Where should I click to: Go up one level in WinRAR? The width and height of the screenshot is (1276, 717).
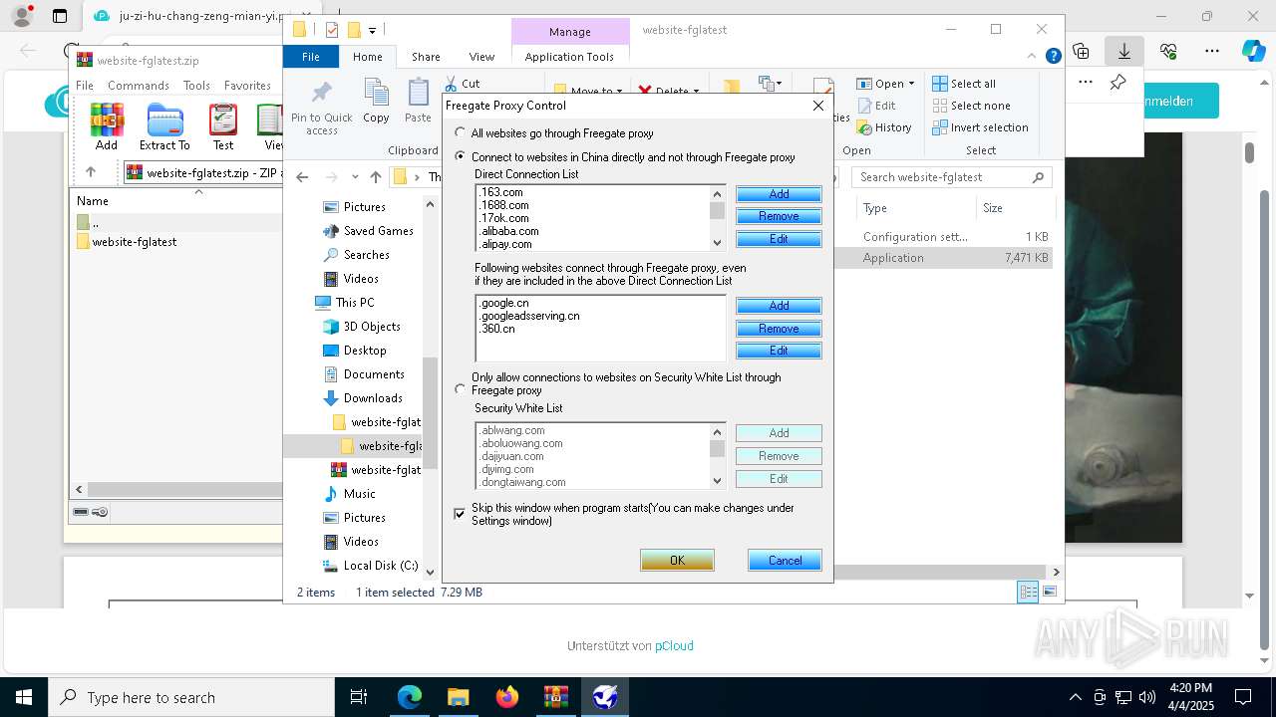(91, 172)
